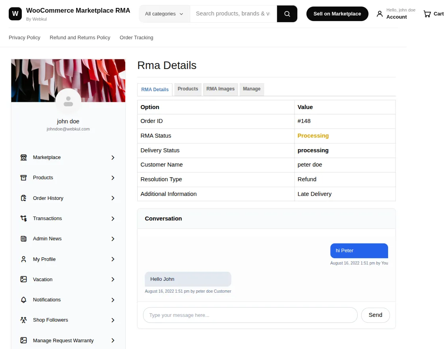Image resolution: width=444 pixels, height=349 pixels.
Task: Click the Notifications bell icon
Action: tap(23, 300)
